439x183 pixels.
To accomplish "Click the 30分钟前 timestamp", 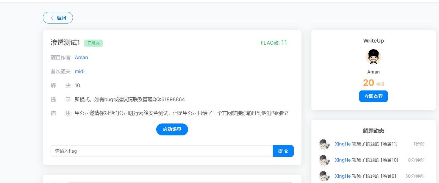I will coord(415,176).
